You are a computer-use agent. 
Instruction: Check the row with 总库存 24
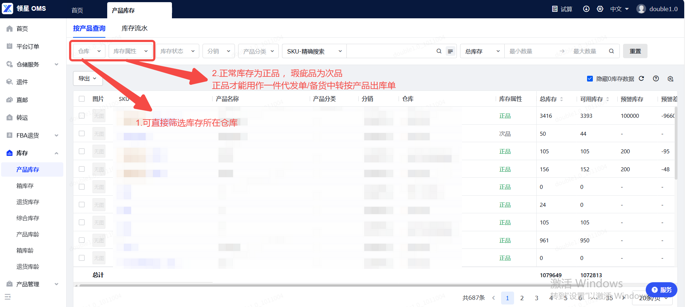coord(82,205)
